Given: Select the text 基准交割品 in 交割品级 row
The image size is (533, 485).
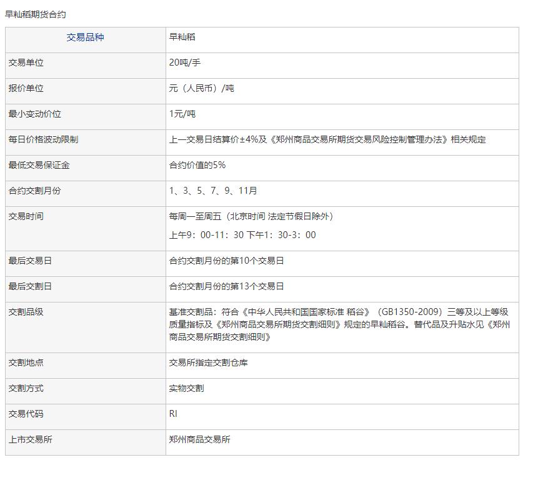Looking at the screenshot, I should point(191,312).
